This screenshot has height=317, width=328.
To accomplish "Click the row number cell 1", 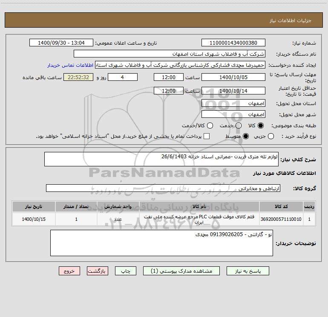I will [x=309, y=219].
